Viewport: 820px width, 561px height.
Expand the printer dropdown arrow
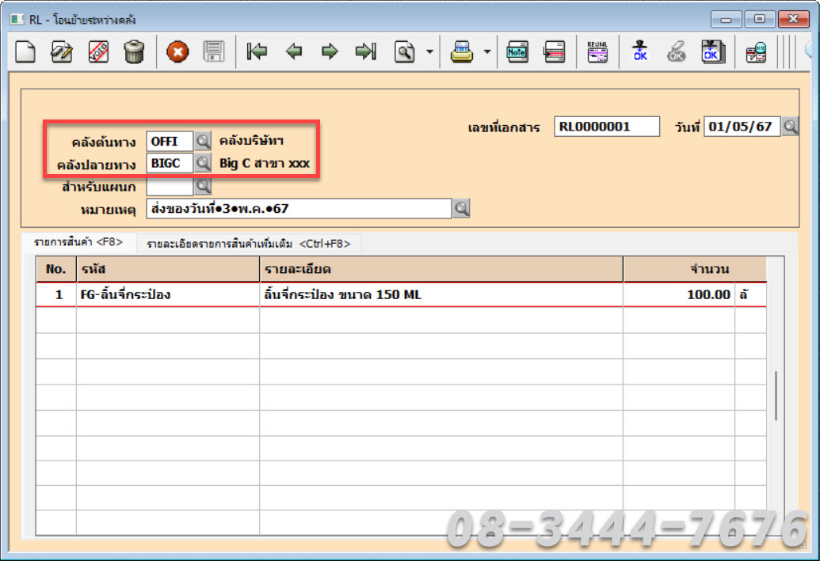(x=487, y=51)
